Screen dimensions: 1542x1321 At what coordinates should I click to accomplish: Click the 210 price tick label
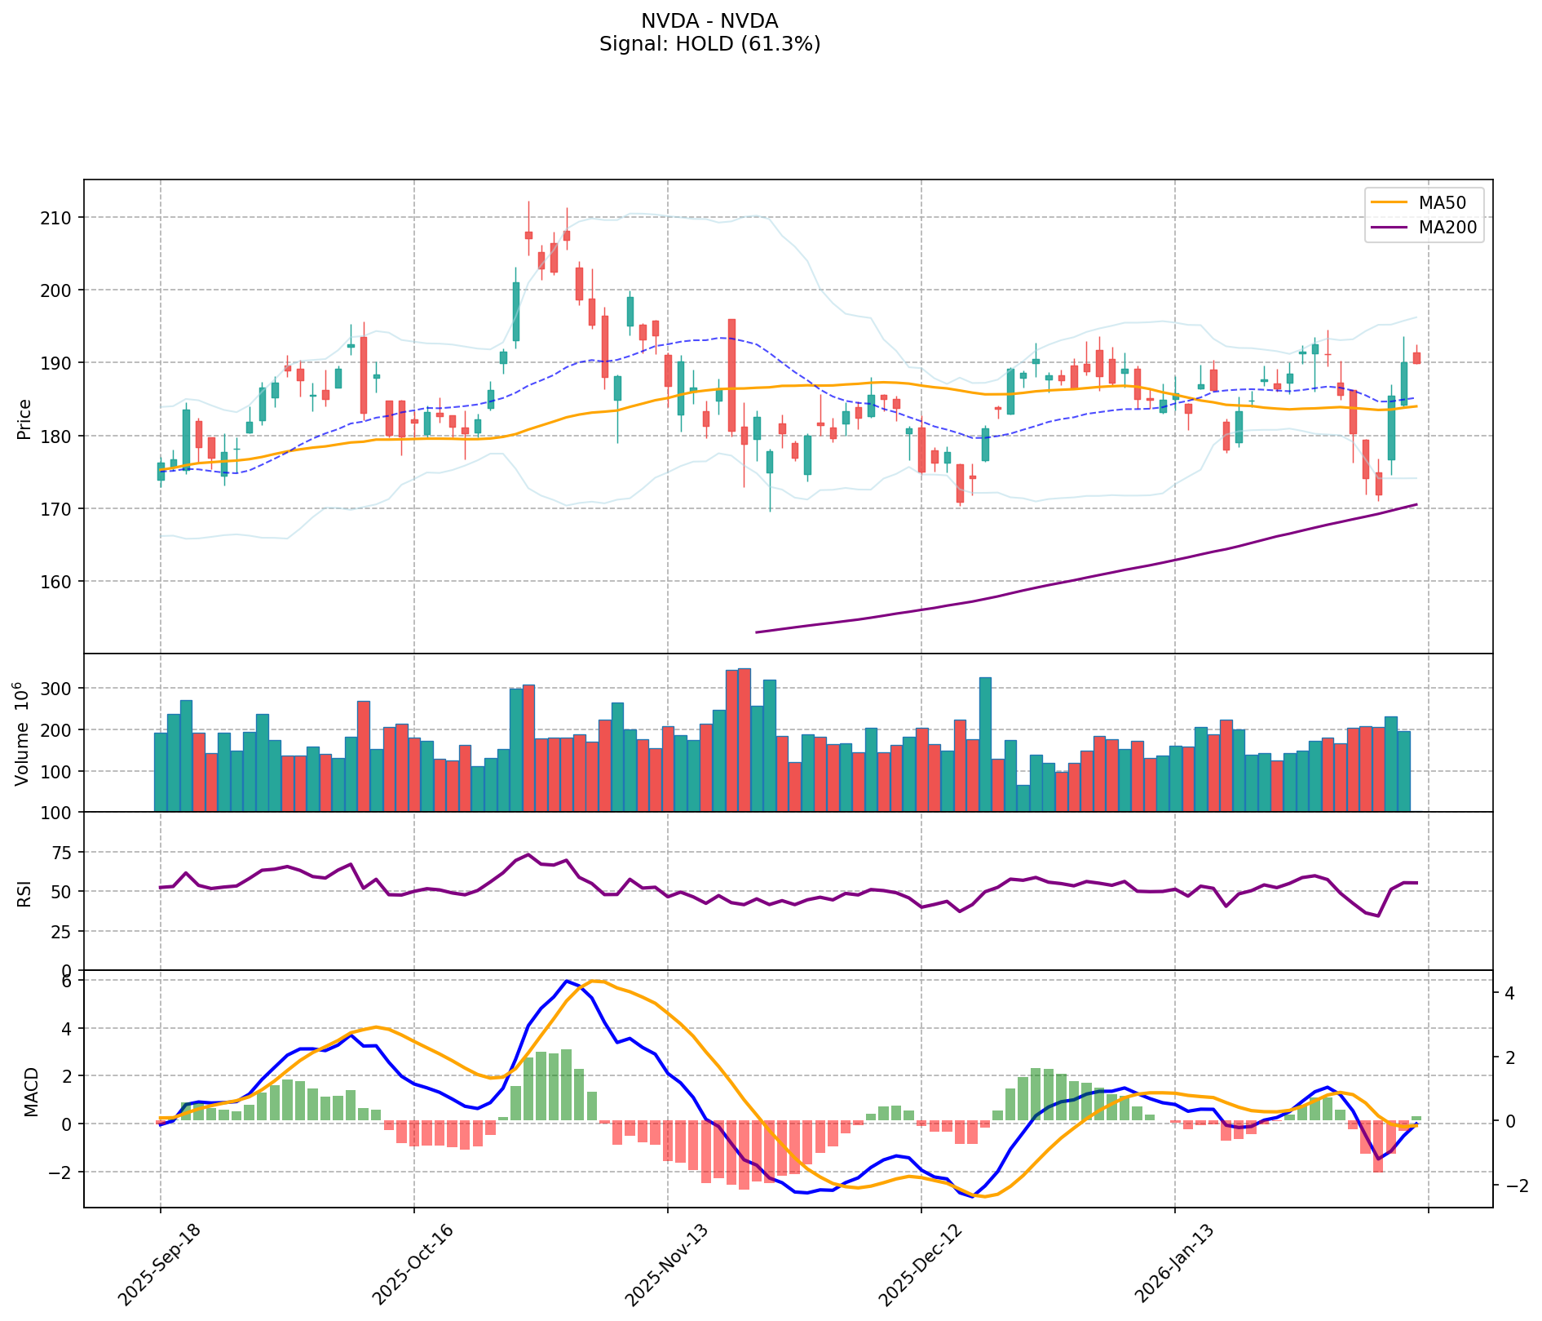[60, 218]
